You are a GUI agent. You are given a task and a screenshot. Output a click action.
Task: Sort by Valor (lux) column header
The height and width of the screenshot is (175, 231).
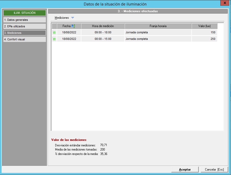[204, 26]
